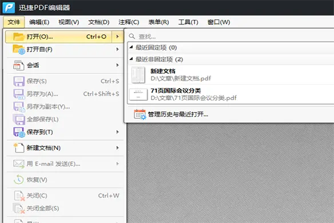Select 新建文档(N) menu entry
The height and width of the screenshot is (223, 334).
[64, 148]
